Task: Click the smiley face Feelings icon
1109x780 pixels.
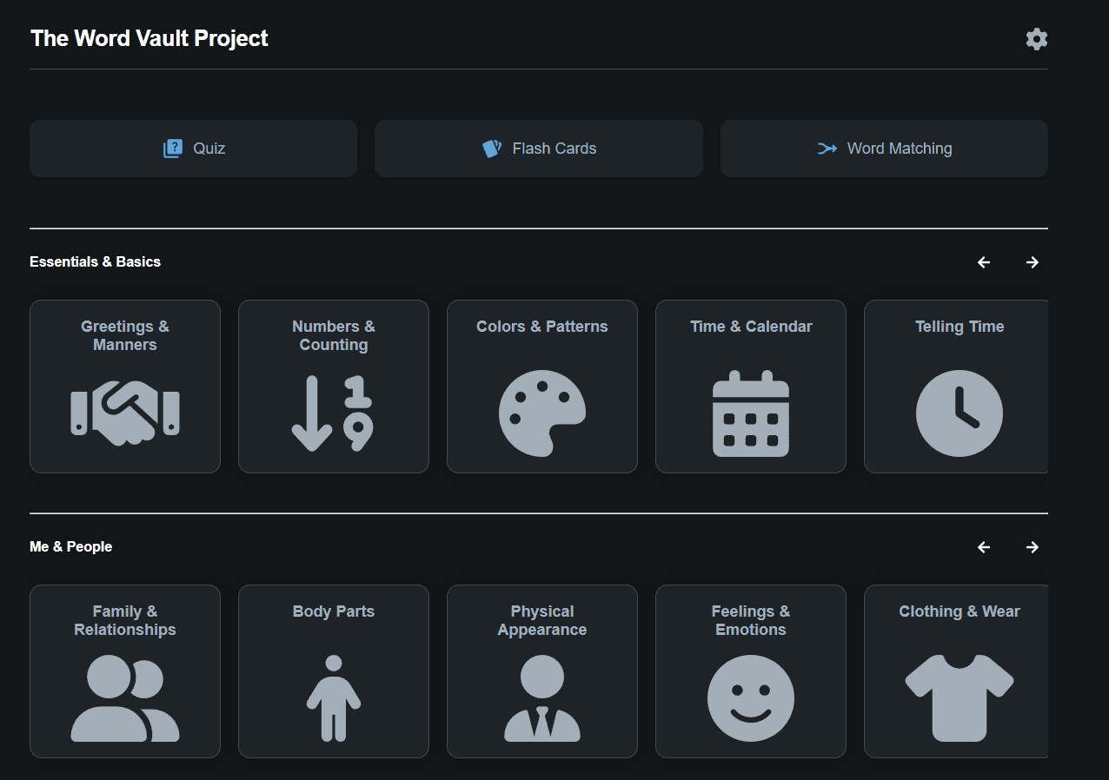Action: pyautogui.click(x=751, y=698)
